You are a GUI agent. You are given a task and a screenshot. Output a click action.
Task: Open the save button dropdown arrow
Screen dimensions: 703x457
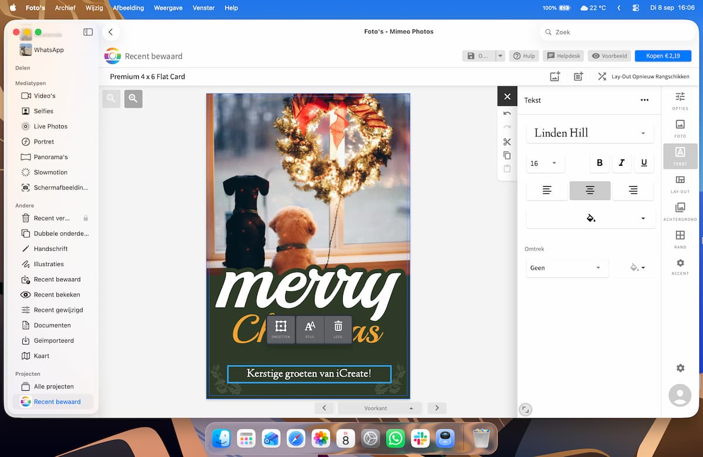pyautogui.click(x=500, y=56)
